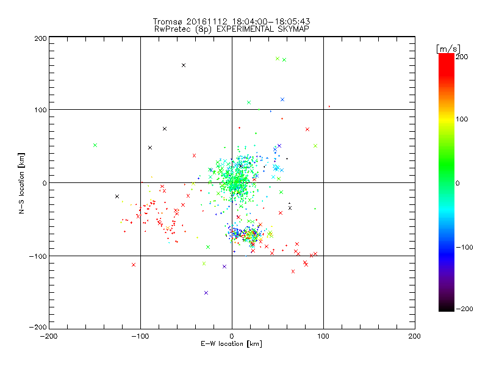This screenshot has width=488, height=366.
Task: Select the lone green X at -150 km east-west
Action: pos(95,145)
